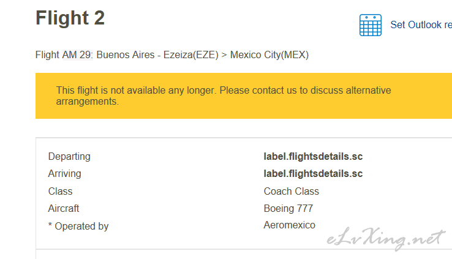452x259 pixels.
Task: Click the Outlook calendar reminder icon
Action: pyautogui.click(x=371, y=25)
